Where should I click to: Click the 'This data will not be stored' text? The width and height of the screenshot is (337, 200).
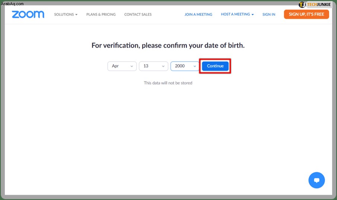168,83
